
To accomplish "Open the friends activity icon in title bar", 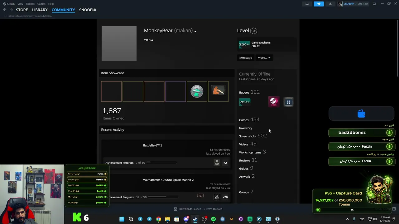I will [307, 4].
